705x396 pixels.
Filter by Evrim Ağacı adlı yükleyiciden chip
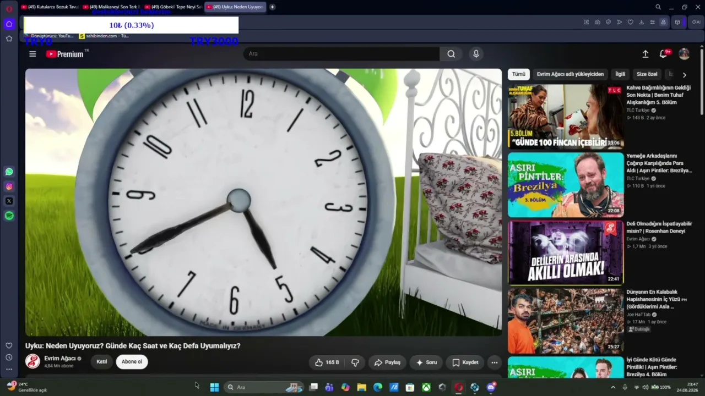[x=570, y=74]
